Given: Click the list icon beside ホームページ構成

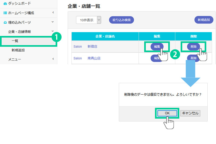Looking at the screenshot, I should pos(5,13).
